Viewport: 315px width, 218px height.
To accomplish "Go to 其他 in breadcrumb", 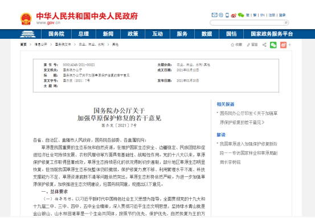I will tap(115, 45).
